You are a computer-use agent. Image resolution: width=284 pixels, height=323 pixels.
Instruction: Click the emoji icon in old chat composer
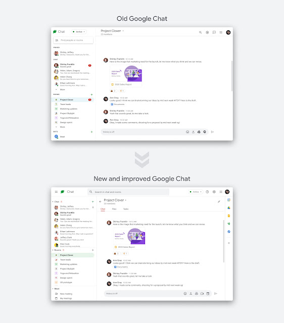[x=187, y=132]
